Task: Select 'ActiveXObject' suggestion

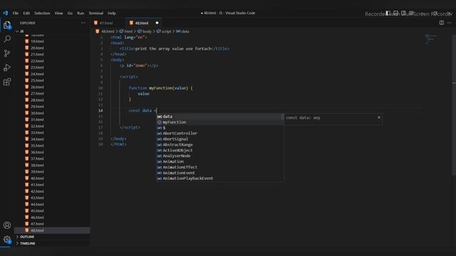Action: tap(220, 150)
